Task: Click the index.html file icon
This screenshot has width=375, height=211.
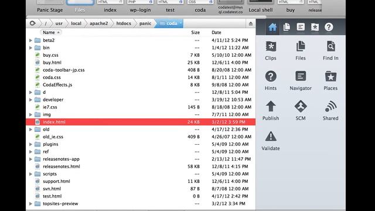Action: coord(37,122)
